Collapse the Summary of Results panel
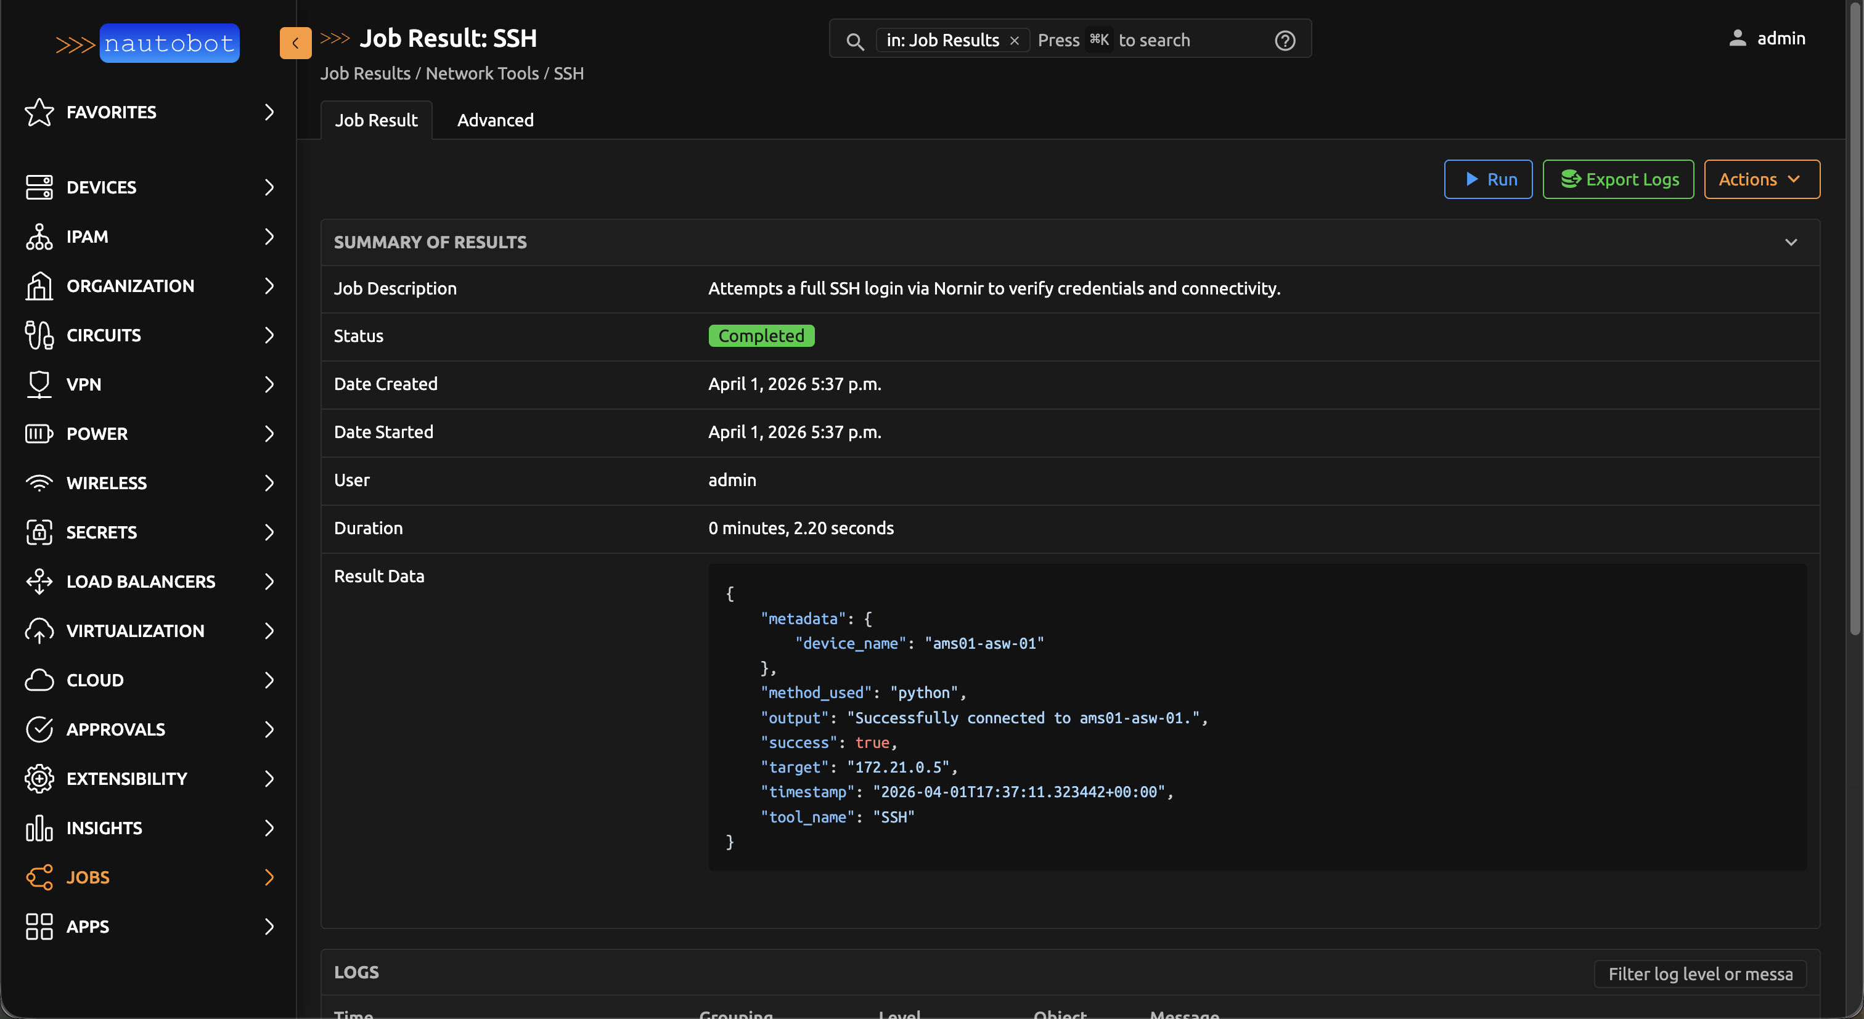The width and height of the screenshot is (1864, 1019). pyautogui.click(x=1790, y=242)
